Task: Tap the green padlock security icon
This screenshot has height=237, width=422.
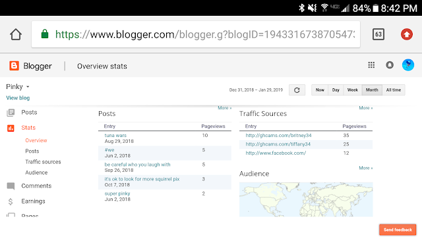Action: (x=45, y=34)
